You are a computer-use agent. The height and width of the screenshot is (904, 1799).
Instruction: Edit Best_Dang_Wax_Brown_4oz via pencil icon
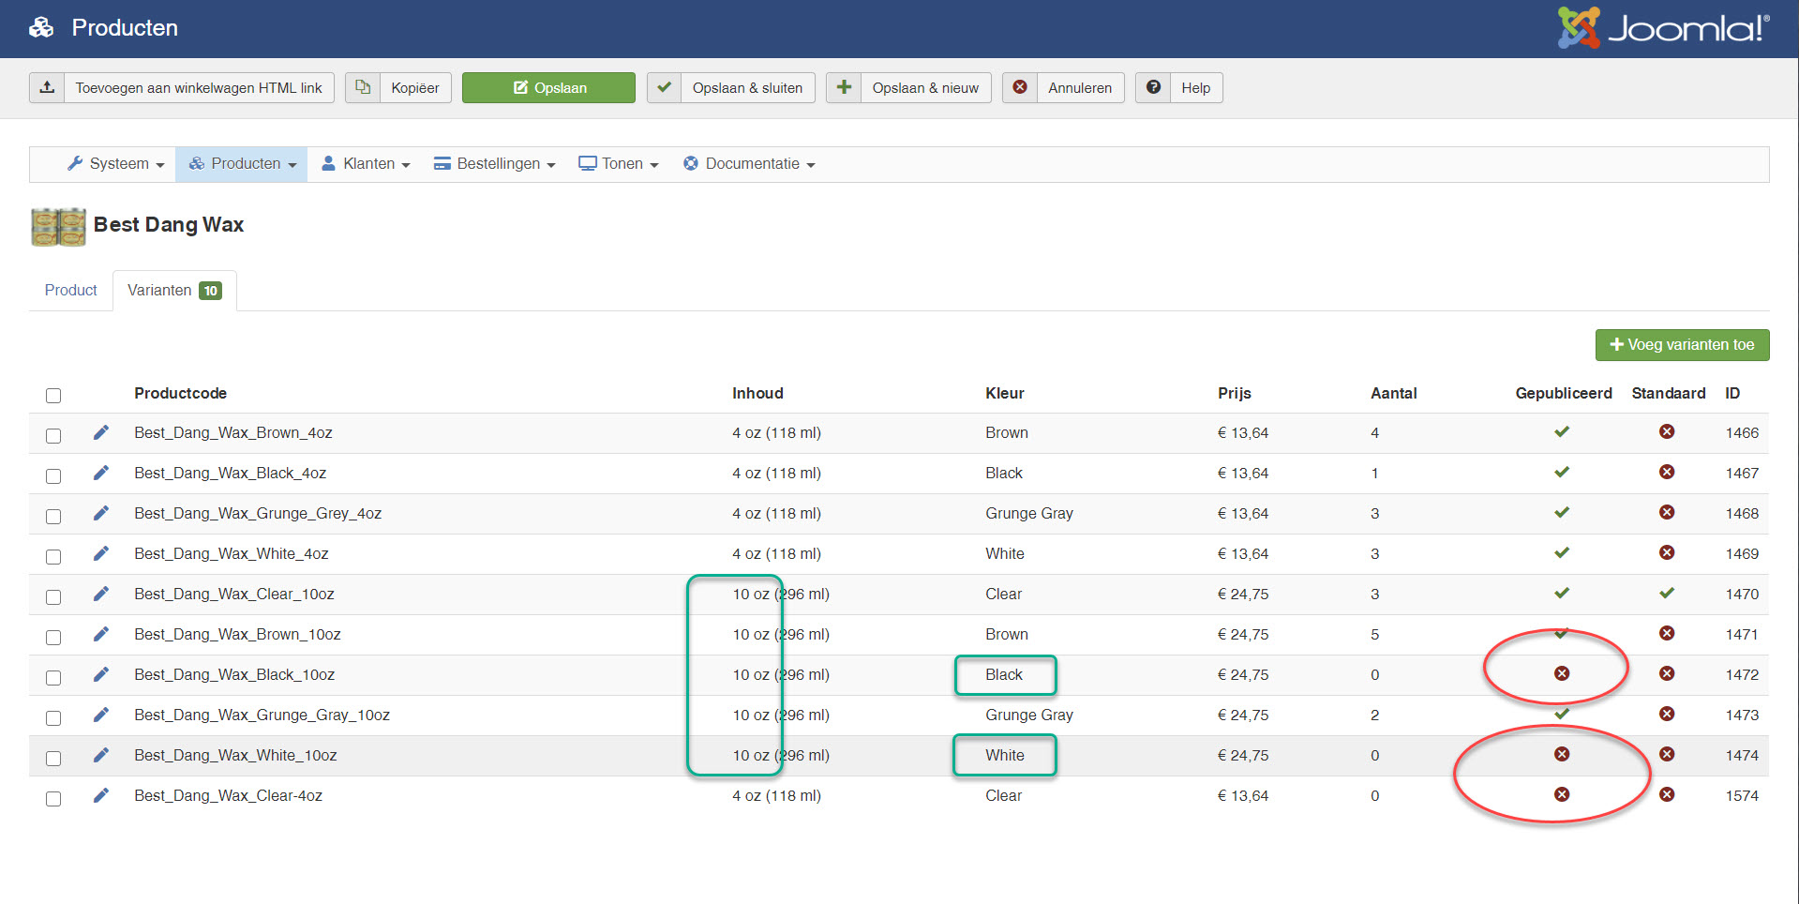coord(101,432)
